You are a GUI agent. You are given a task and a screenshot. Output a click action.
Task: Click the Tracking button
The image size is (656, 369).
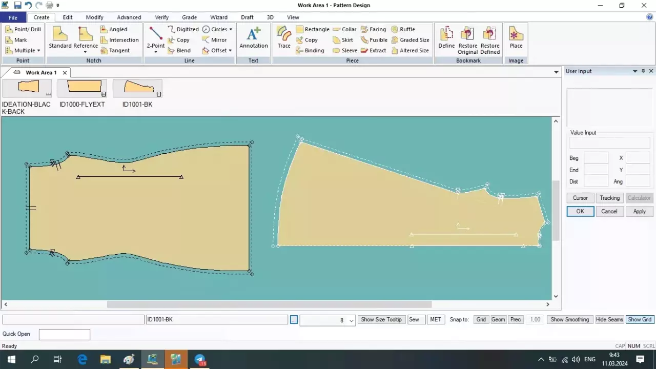click(609, 198)
